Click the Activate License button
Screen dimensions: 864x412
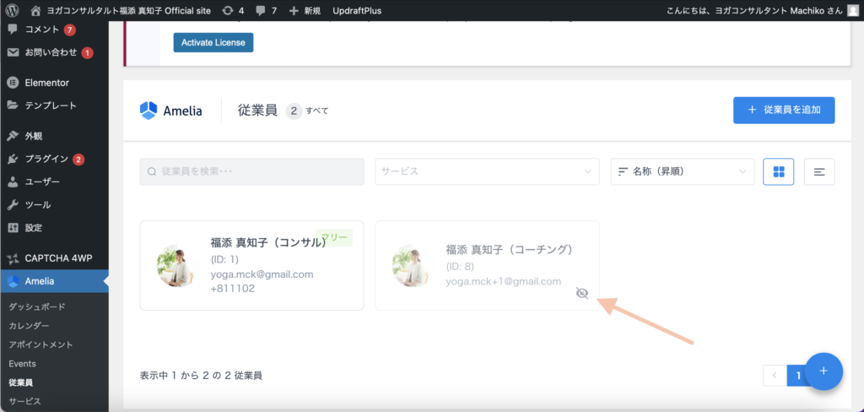click(x=213, y=42)
